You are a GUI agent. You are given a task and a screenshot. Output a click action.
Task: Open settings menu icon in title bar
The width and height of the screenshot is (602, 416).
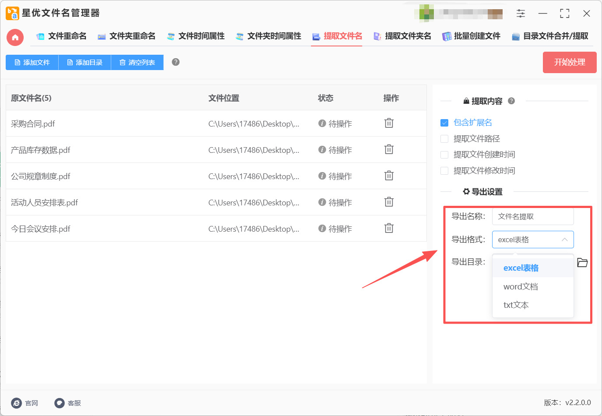(521, 14)
